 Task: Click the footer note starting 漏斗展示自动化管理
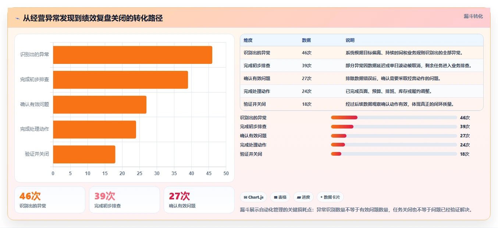pos(356,210)
